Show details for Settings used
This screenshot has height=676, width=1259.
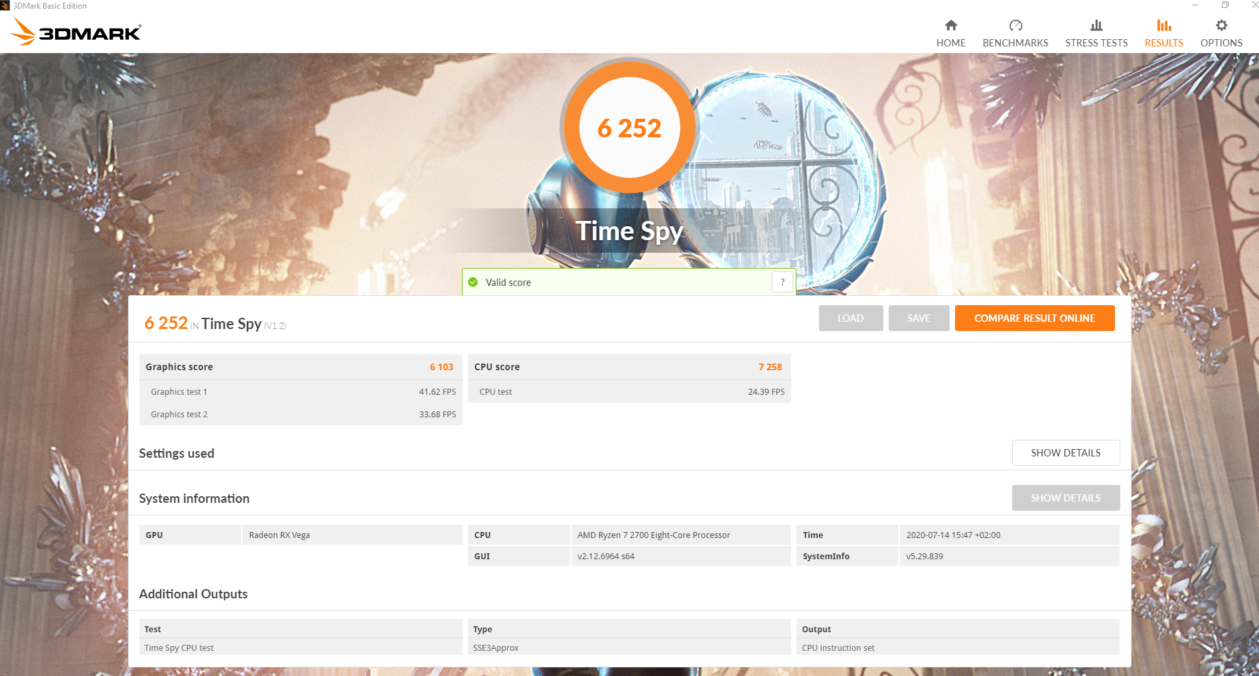point(1066,453)
